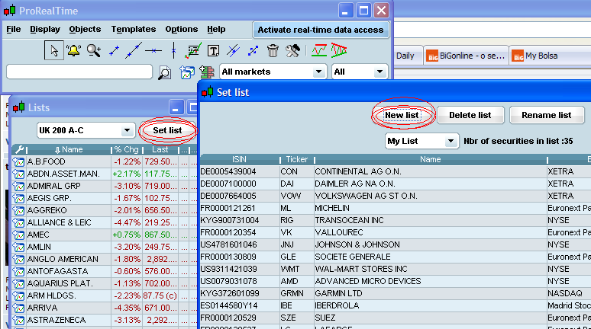Sort Lists by Last column header
This screenshot has height=329, width=591.
click(x=160, y=149)
